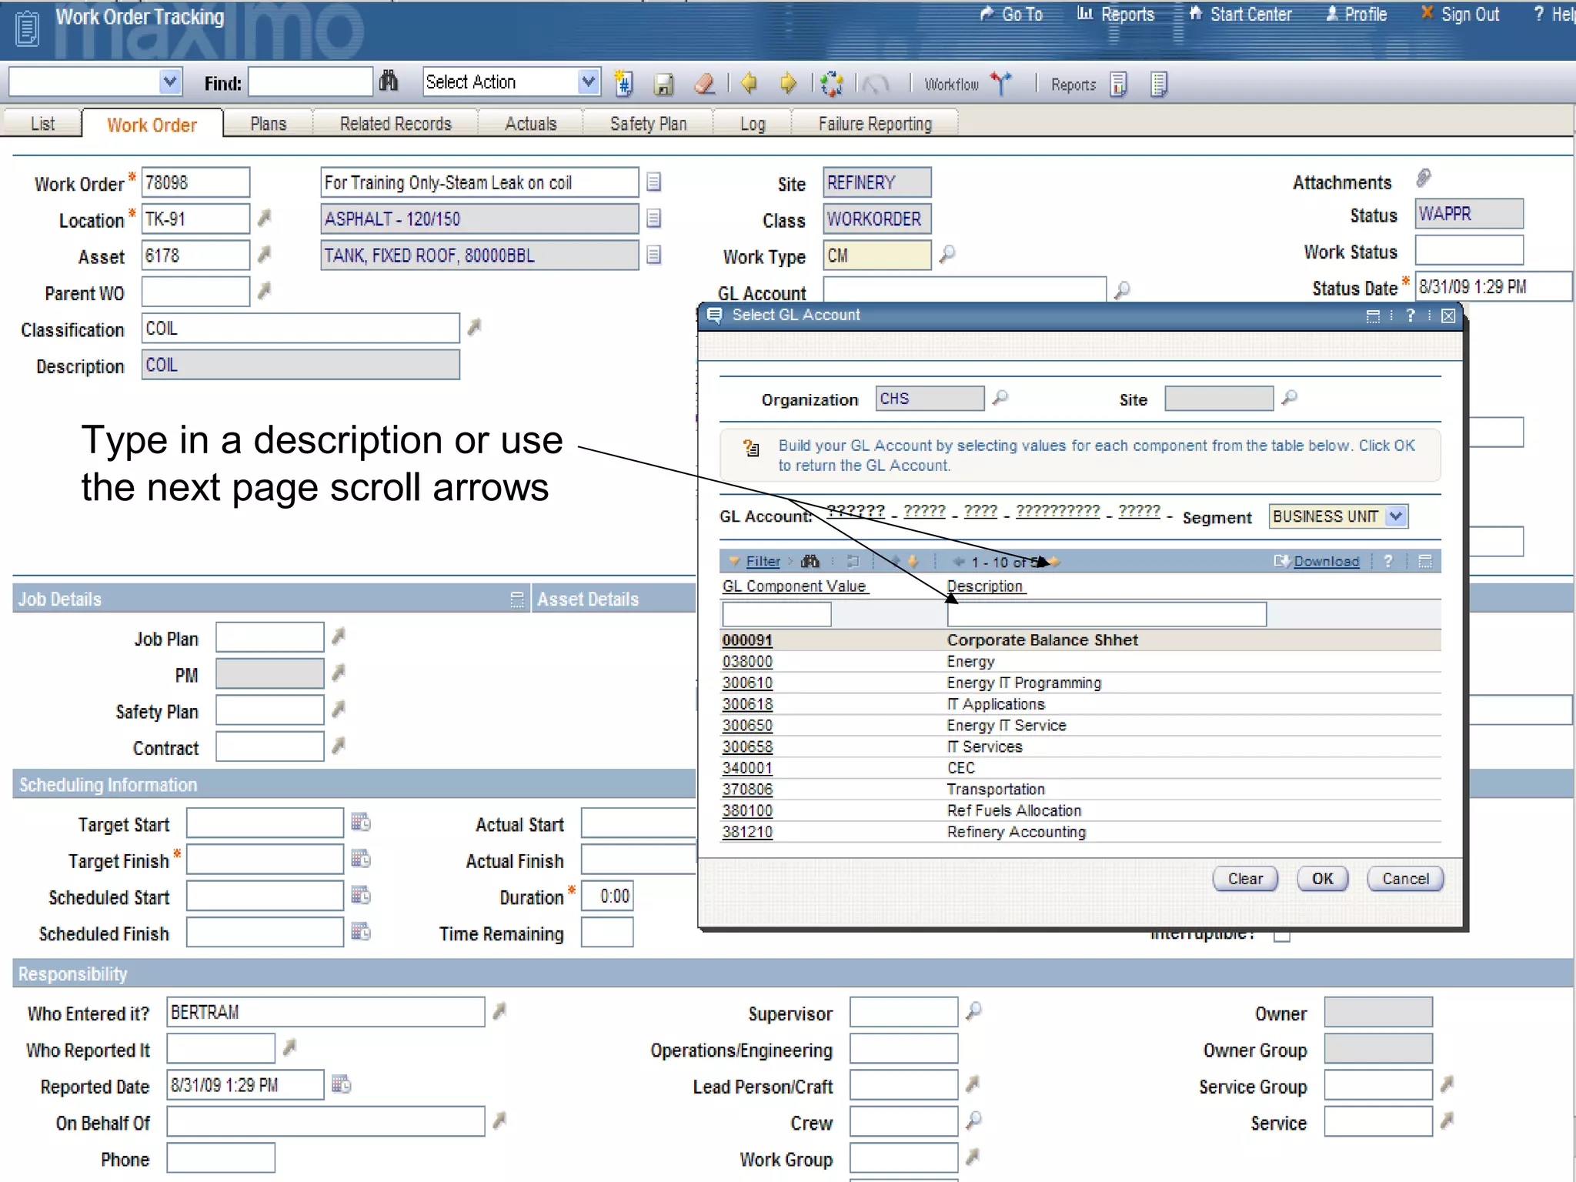Open the Segment BUSINESS UNIT dropdown
This screenshot has width=1576, height=1182.
1395,516
